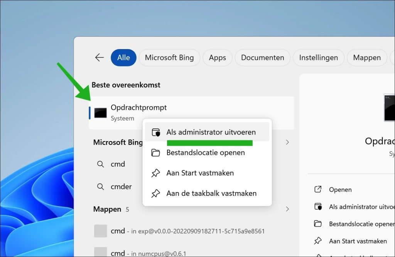The width and height of the screenshot is (395, 257).
Task: Expand the Microsoft Bing section chevron
Action: 287,142
